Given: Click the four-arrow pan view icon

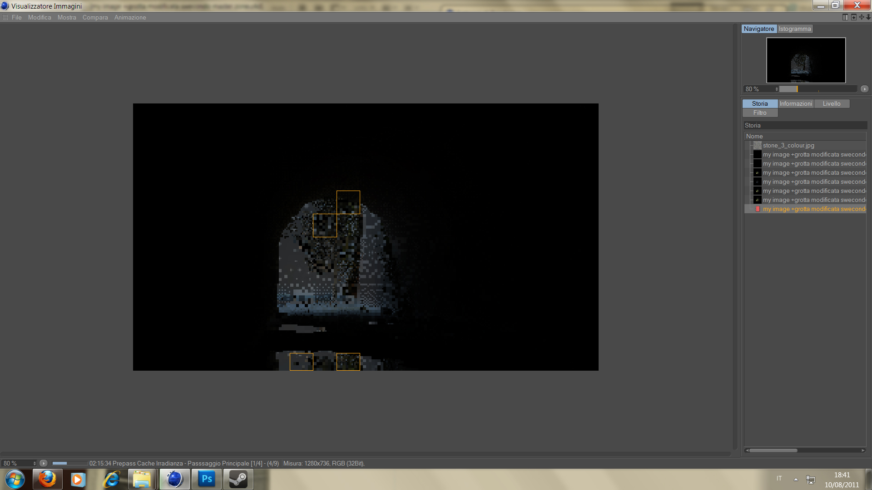Looking at the screenshot, I should [862, 17].
